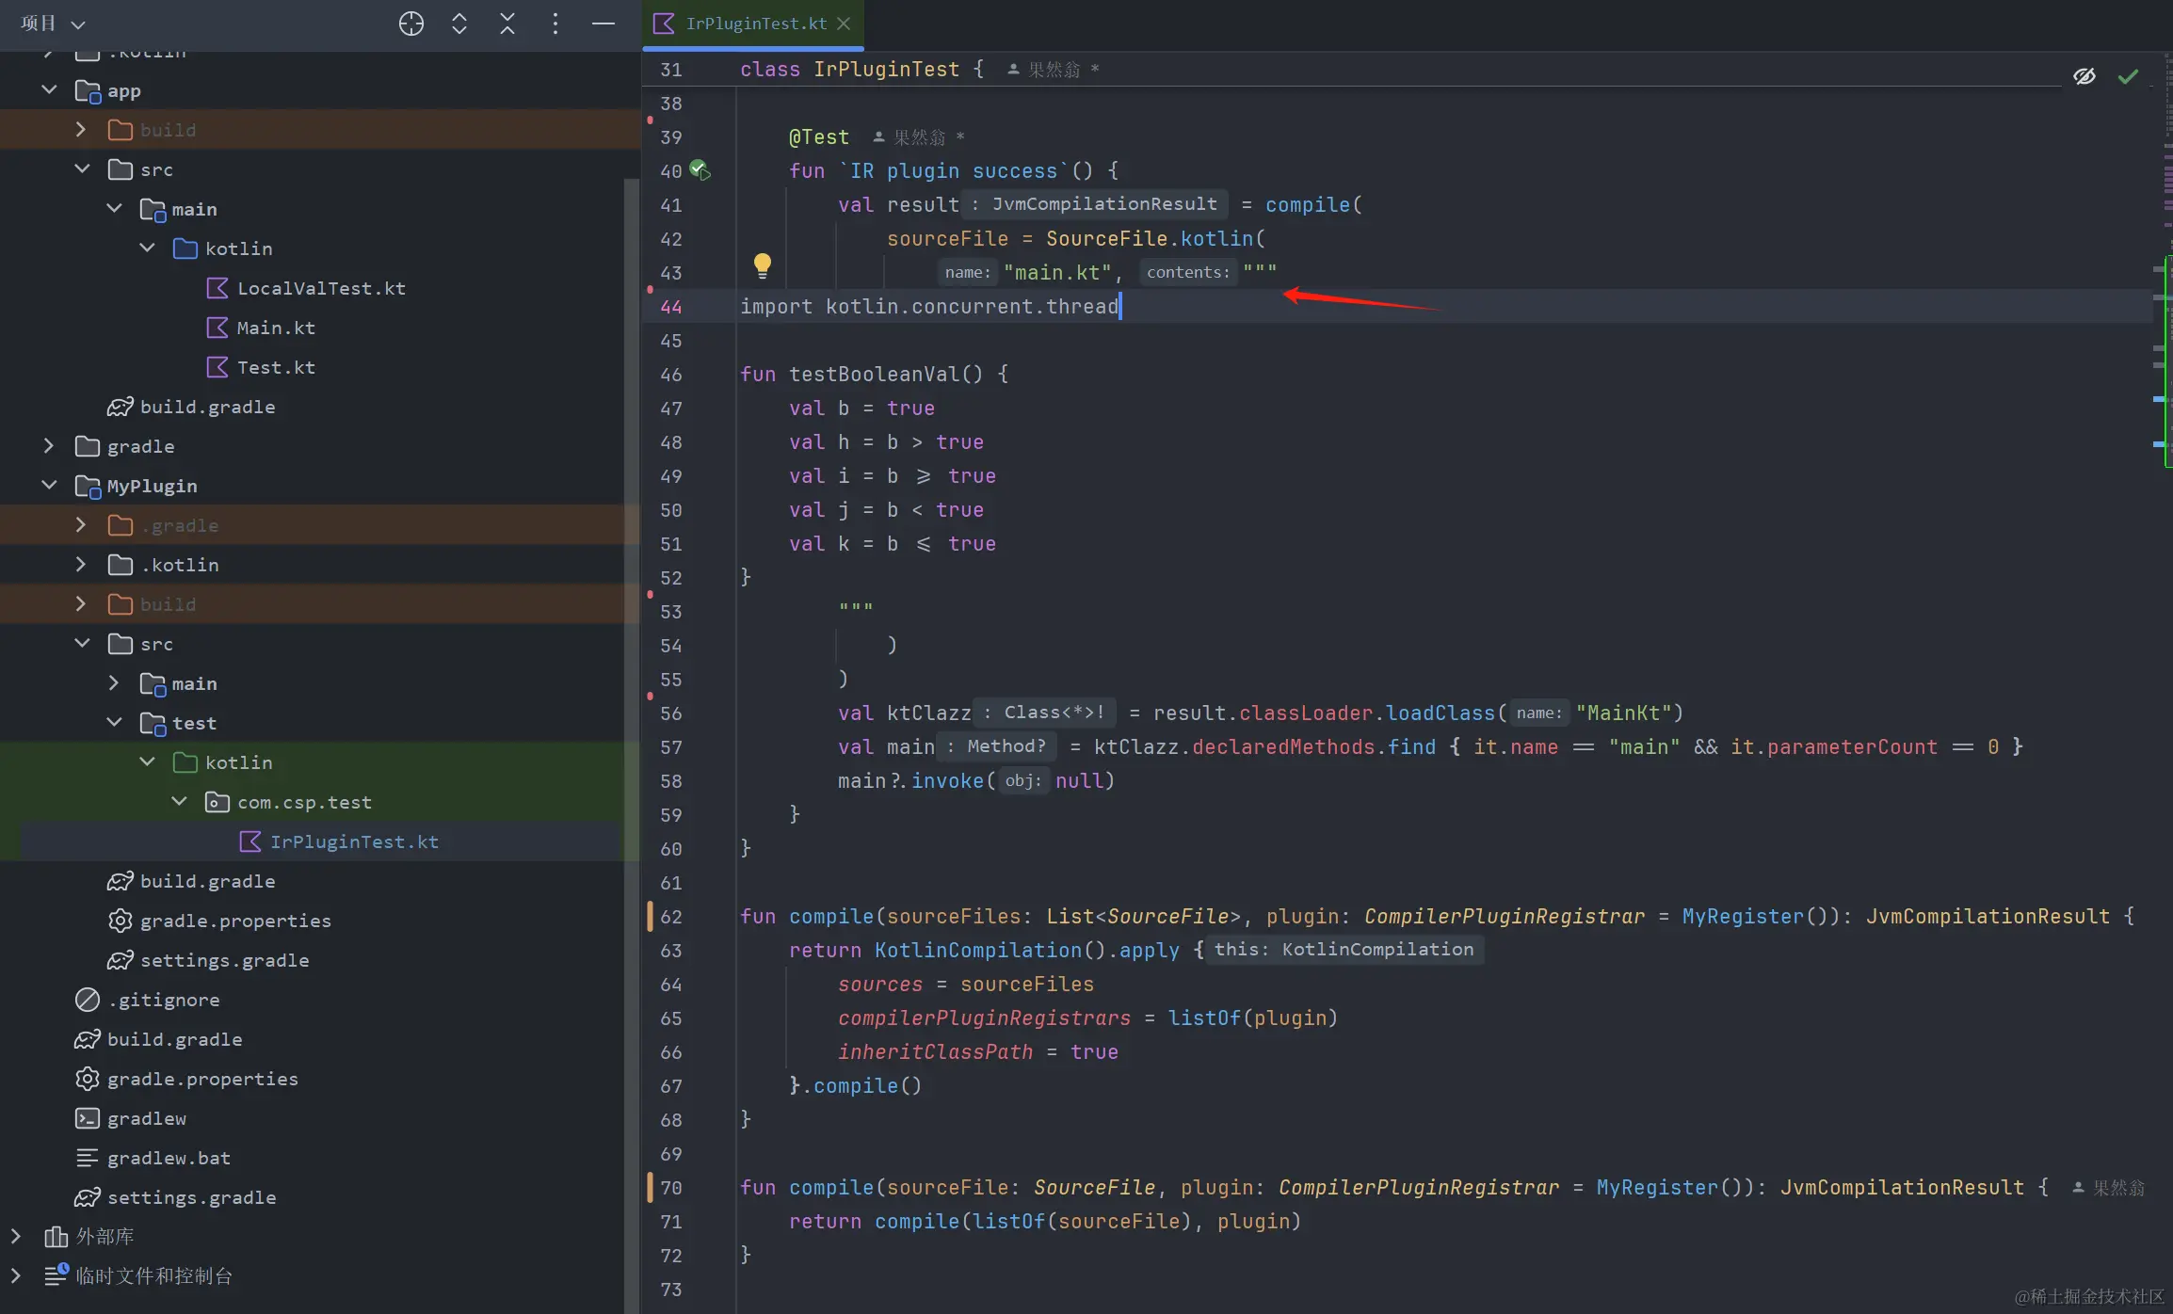The image size is (2173, 1314).
Task: Open LocalValTest.kt in project tree
Action: point(320,288)
